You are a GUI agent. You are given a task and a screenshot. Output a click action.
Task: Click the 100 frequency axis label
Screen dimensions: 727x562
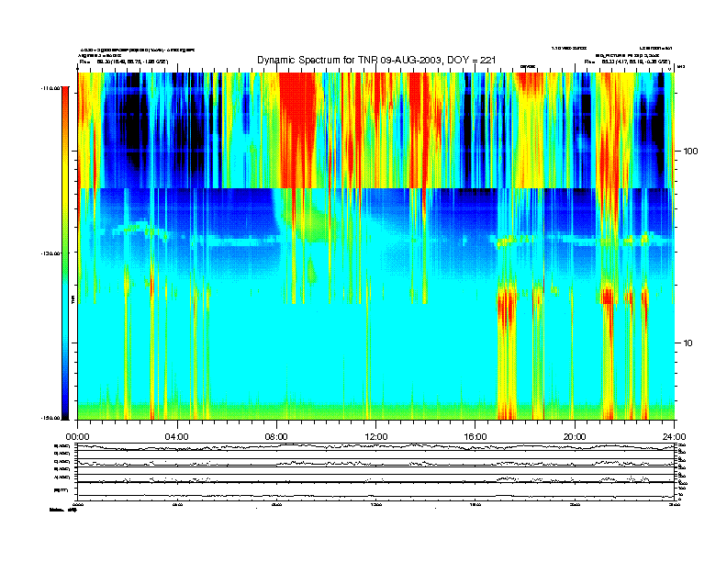690,152
